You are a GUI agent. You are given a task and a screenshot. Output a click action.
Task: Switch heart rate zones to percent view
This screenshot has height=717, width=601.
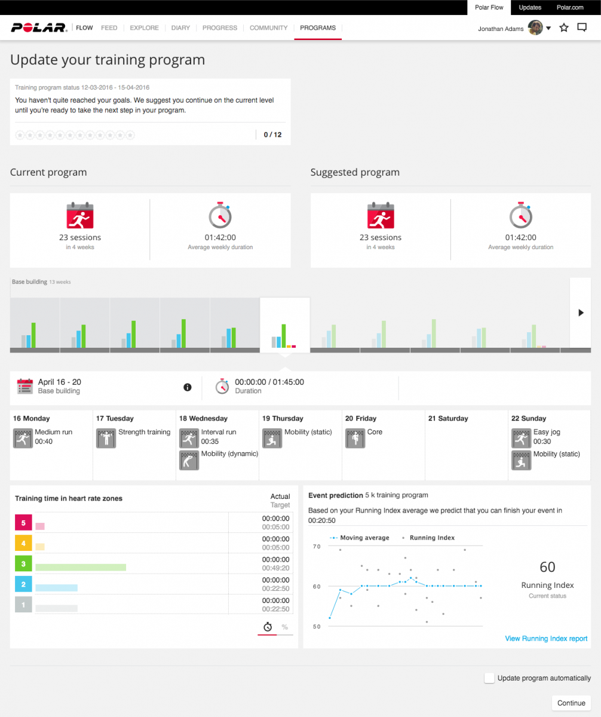(x=285, y=627)
